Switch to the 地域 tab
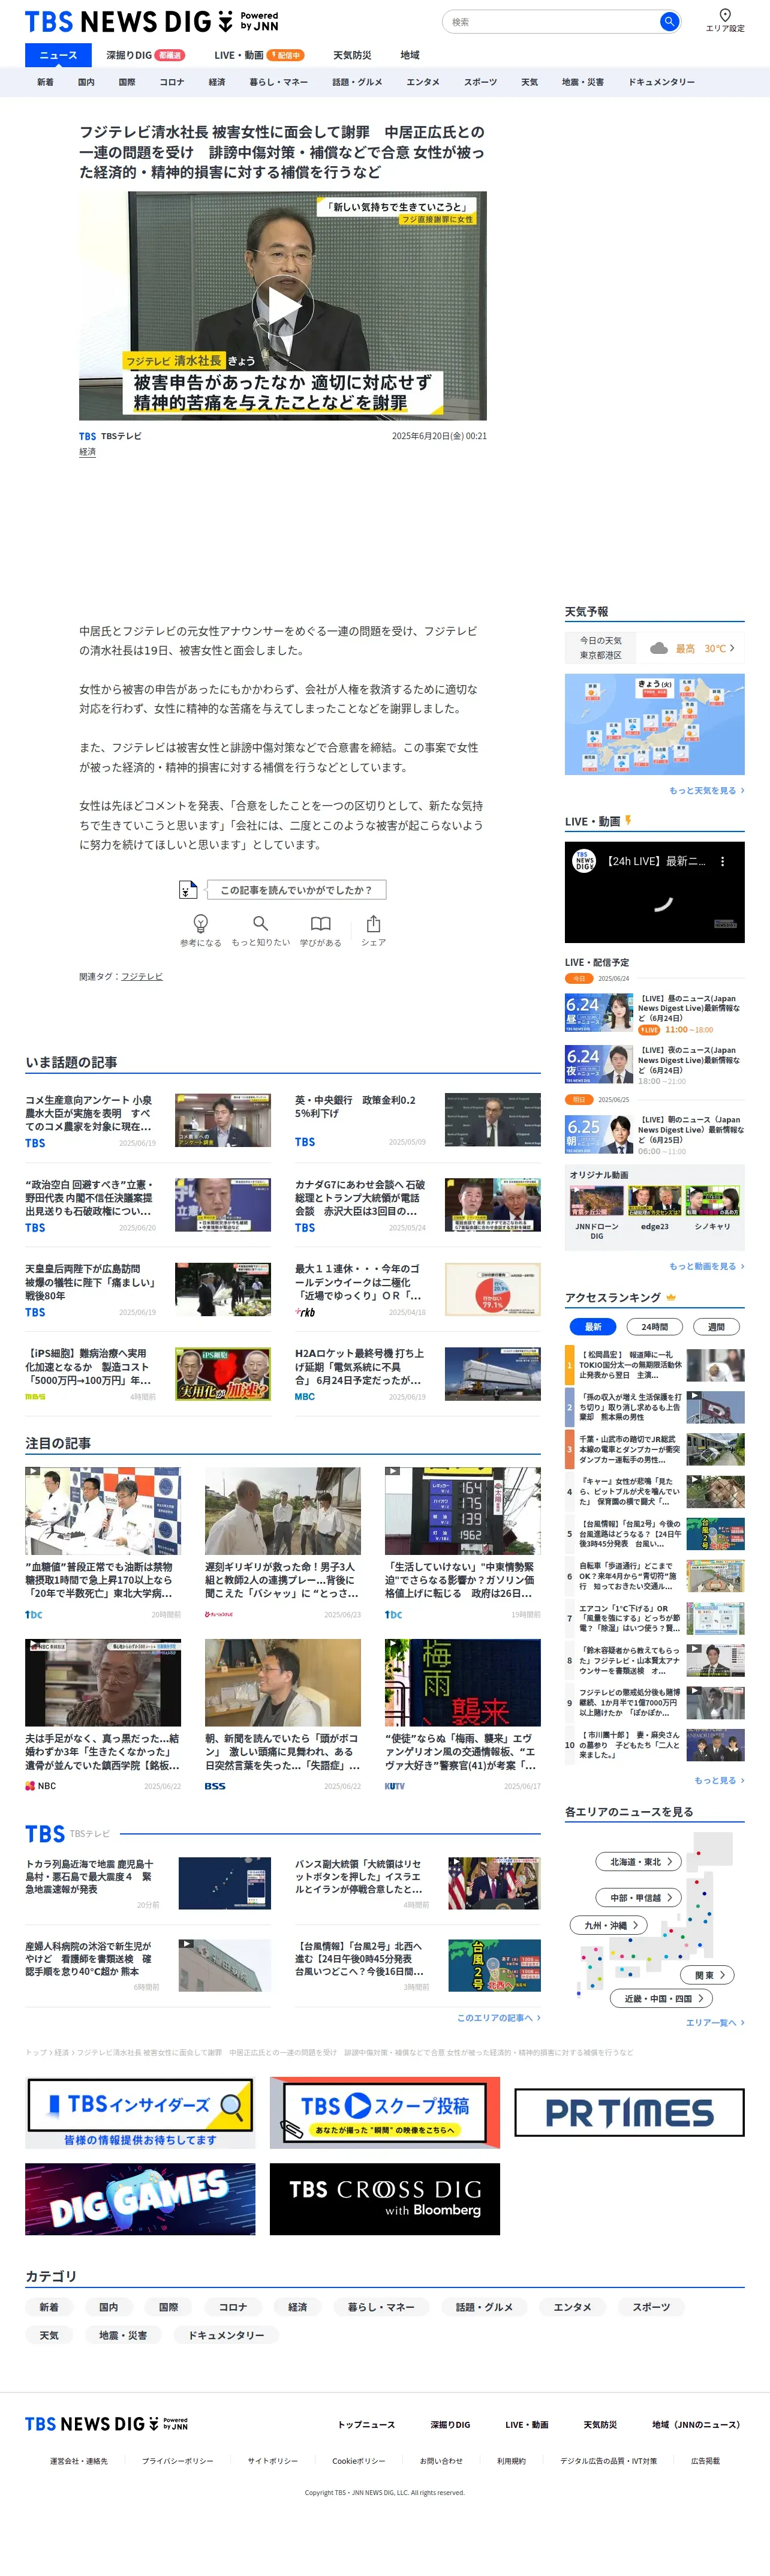The image size is (770, 2576). 410,55
